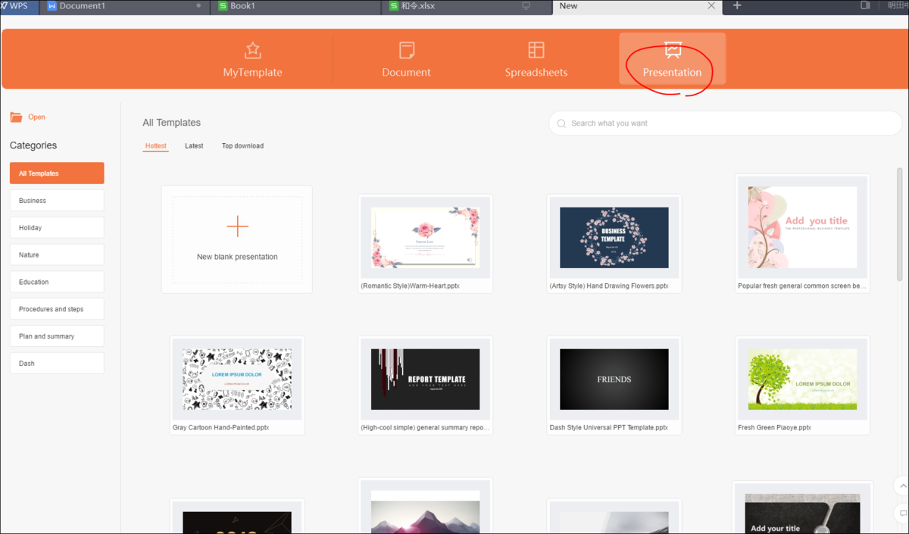Viewport: 909px width, 534px height.
Task: Select the Dash category
Action: 57,364
